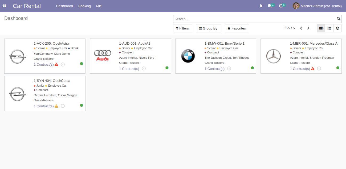Click the red warning icon on 1-ACK-205 card
This screenshot has height=169, width=346.
56,64
